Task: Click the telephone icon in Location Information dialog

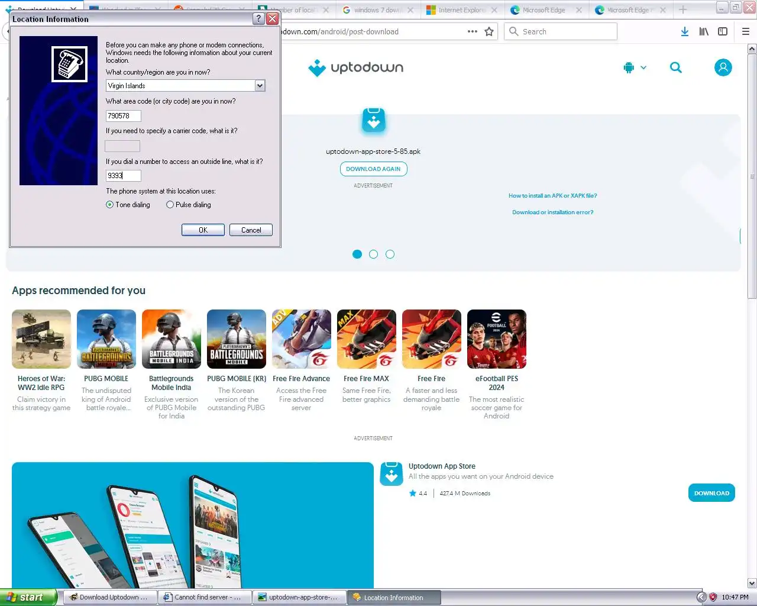Action: 70,64
